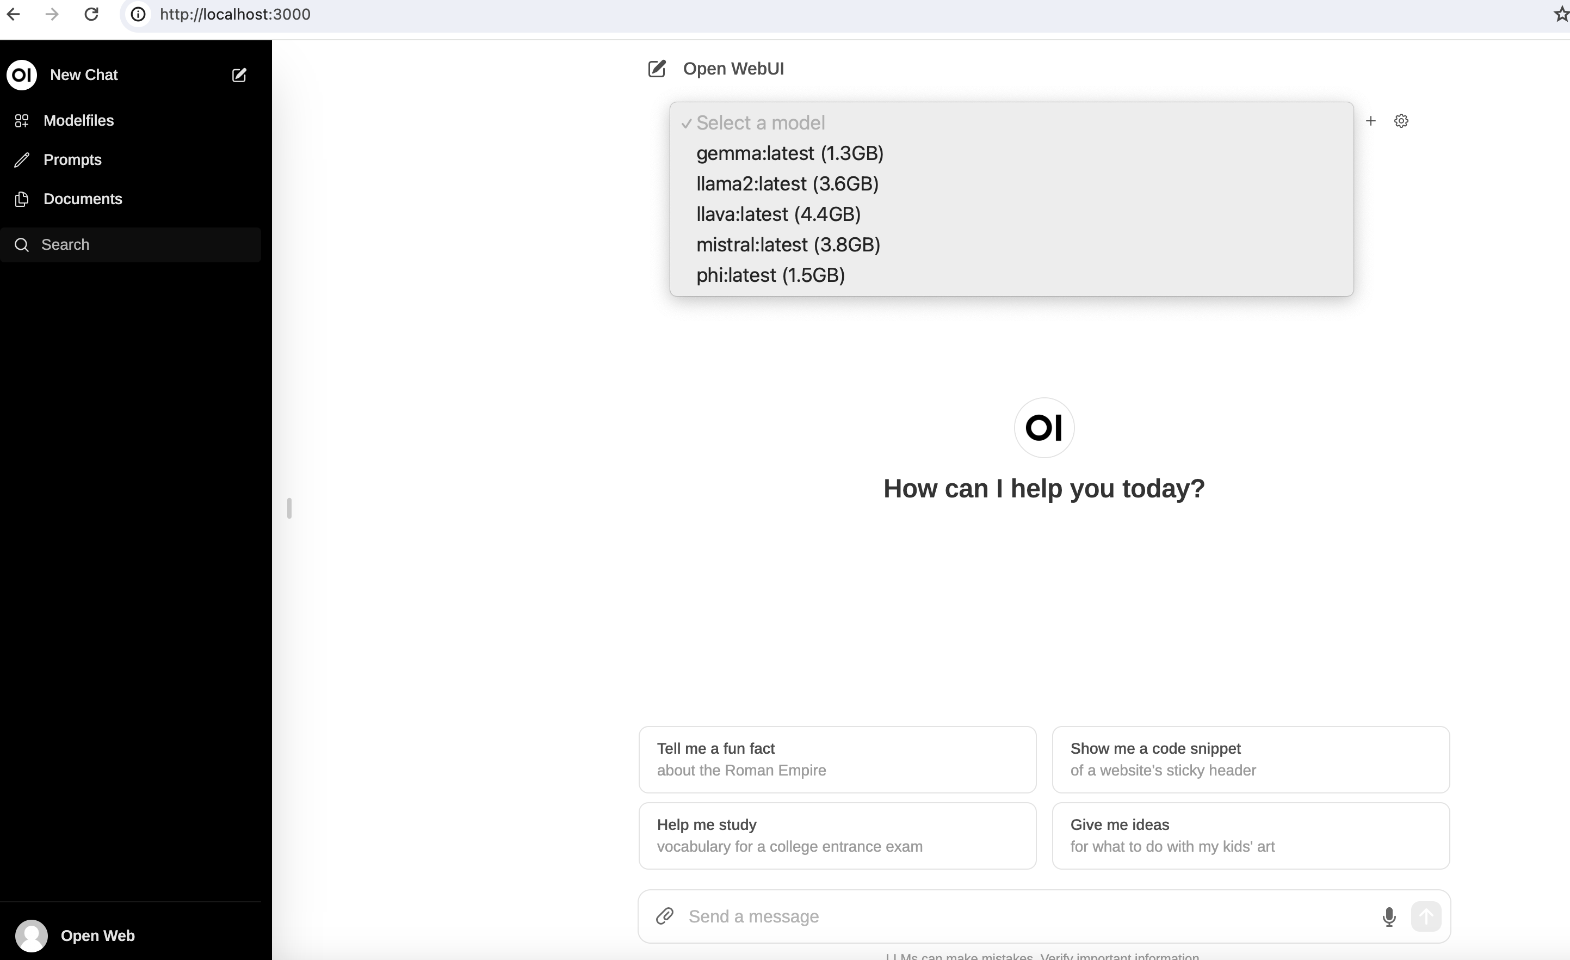Click the microphone voice input icon

[x=1388, y=916]
